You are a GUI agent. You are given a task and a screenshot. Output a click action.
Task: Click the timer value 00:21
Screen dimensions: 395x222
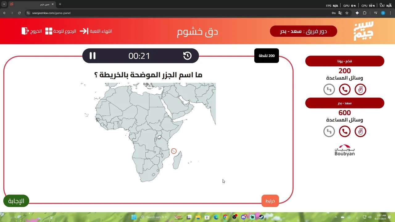pyautogui.click(x=139, y=56)
